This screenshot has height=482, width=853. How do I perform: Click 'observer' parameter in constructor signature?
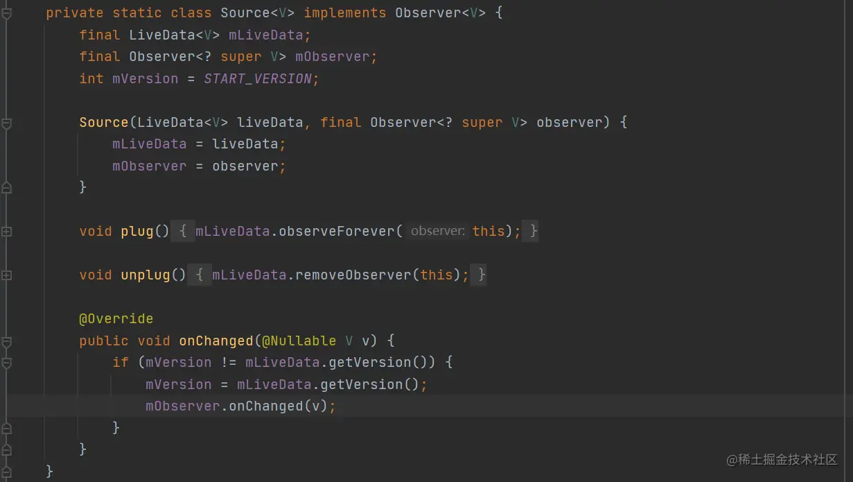coord(570,123)
